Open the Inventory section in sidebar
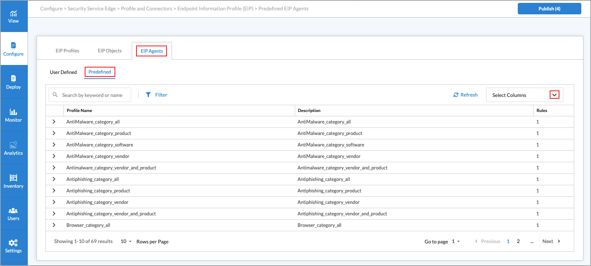 click(x=14, y=181)
